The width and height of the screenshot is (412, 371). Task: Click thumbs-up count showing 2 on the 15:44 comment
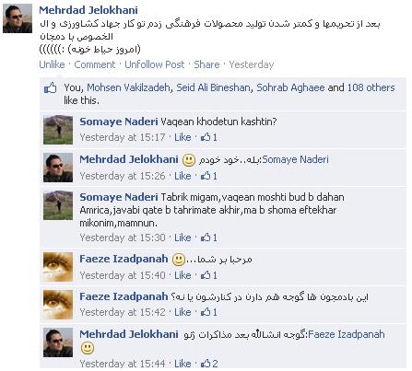tap(209, 364)
